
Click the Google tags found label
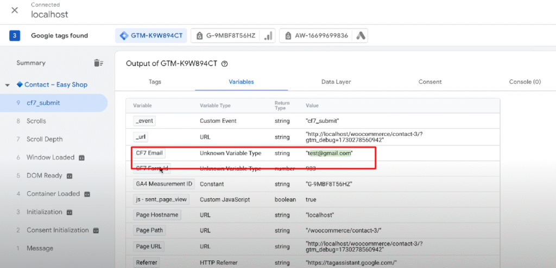[59, 36]
